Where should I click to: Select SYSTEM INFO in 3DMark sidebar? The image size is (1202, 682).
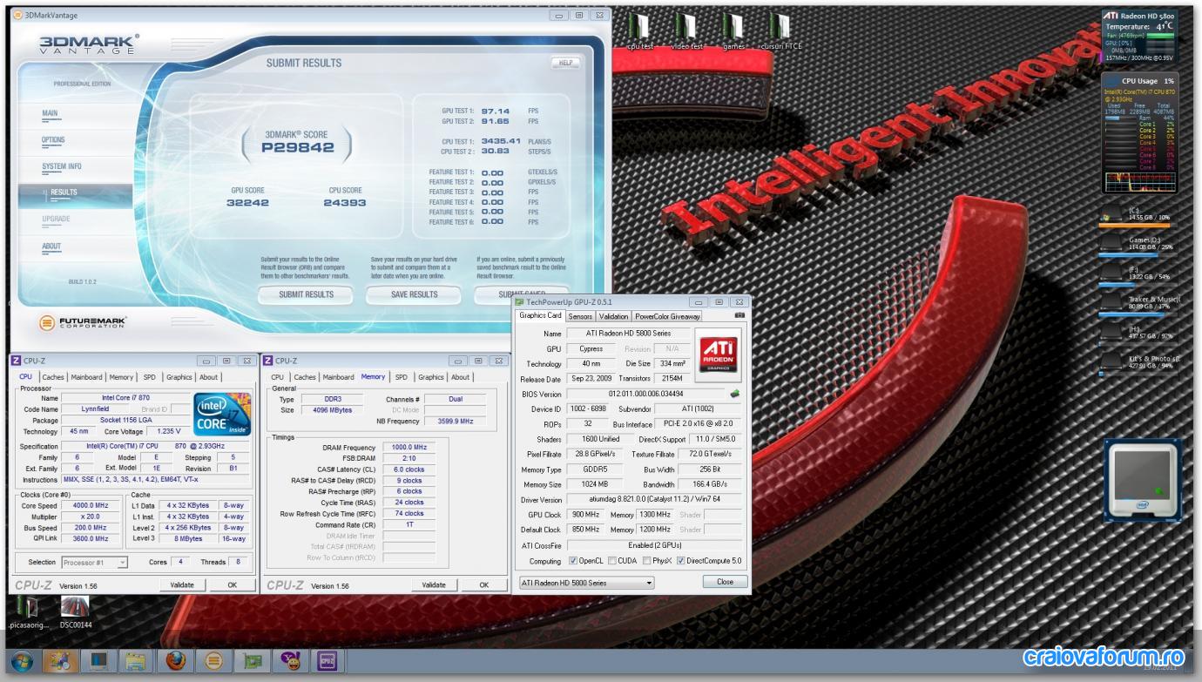tap(62, 166)
